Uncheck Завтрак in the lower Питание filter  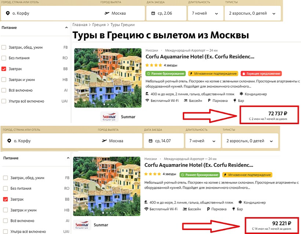click(6, 199)
